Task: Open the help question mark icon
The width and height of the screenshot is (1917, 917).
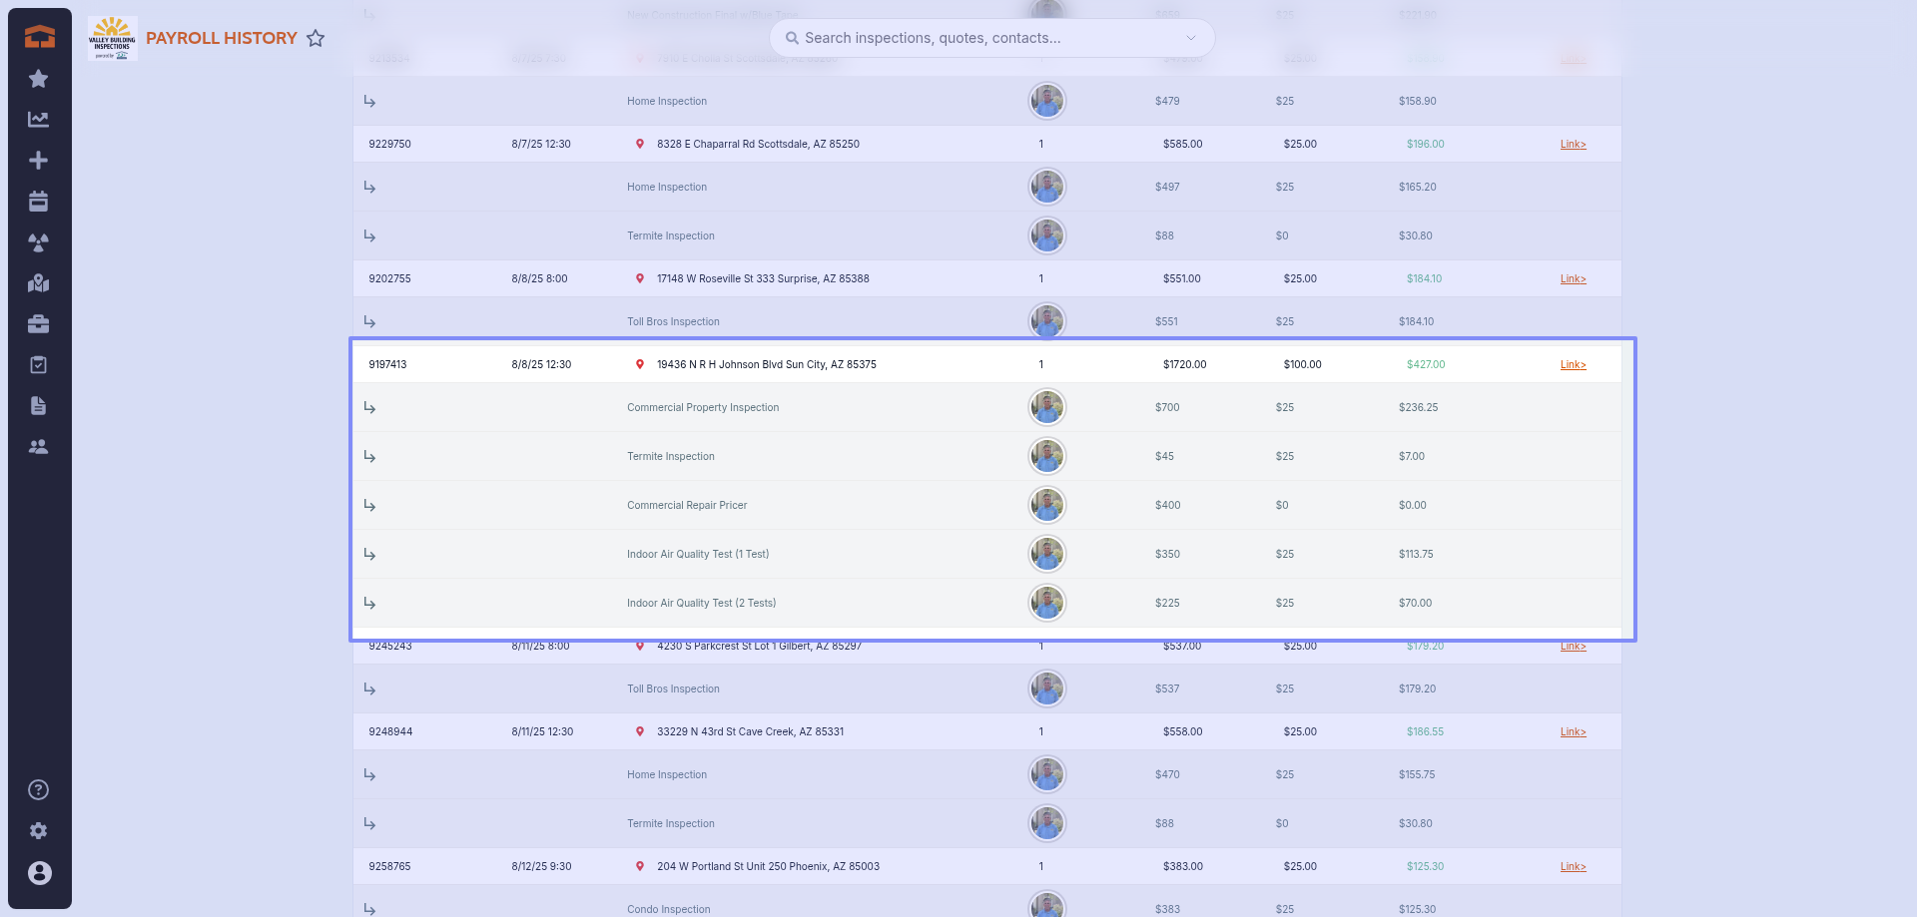Action: pos(39,790)
